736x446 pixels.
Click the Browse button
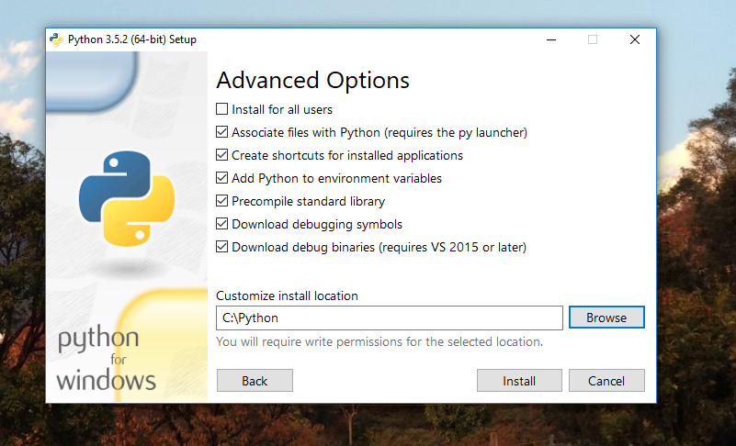pos(606,318)
